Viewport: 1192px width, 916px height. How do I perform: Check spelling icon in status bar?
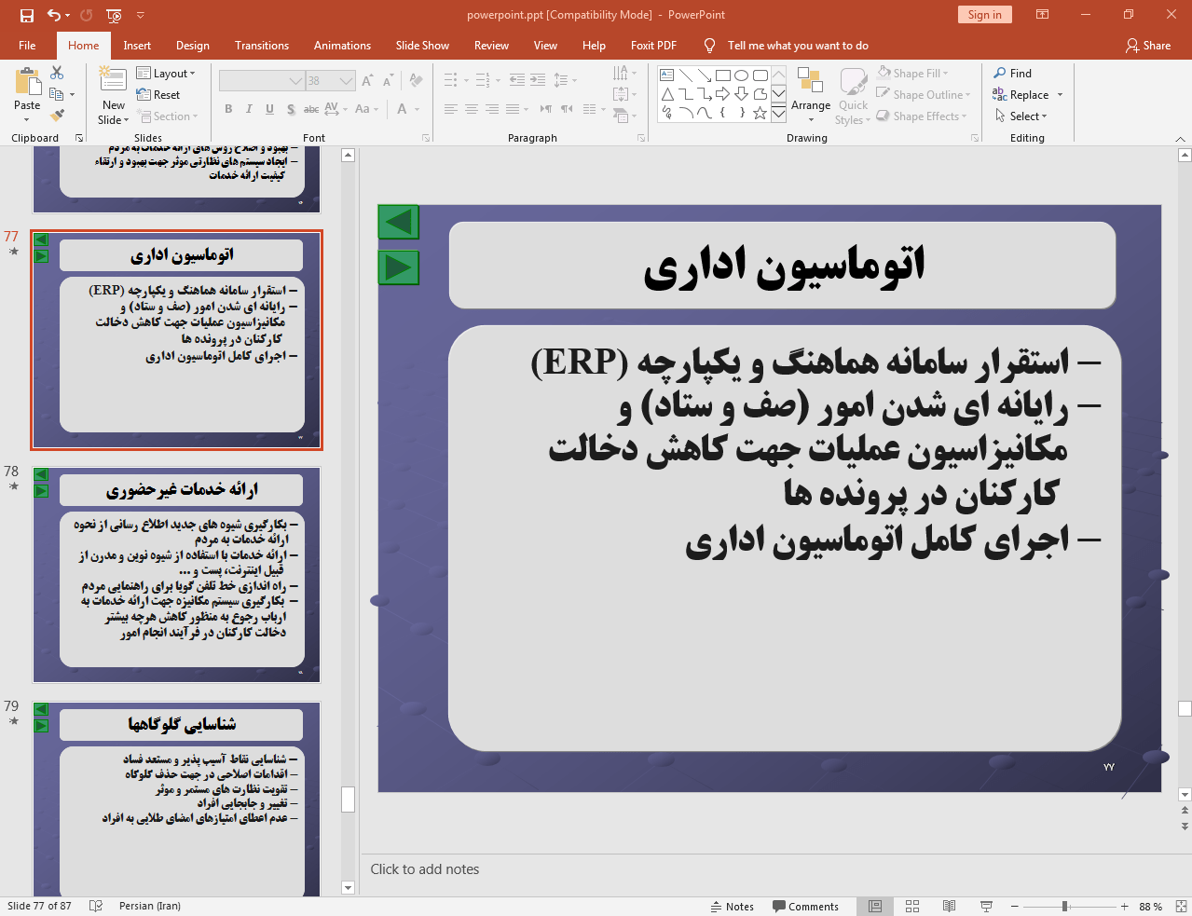click(95, 906)
